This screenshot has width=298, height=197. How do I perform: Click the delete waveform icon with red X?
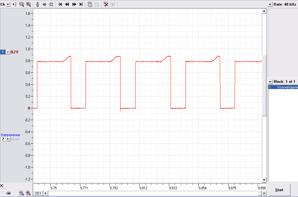coord(106,4)
